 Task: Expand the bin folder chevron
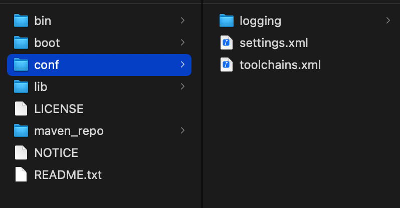182,20
